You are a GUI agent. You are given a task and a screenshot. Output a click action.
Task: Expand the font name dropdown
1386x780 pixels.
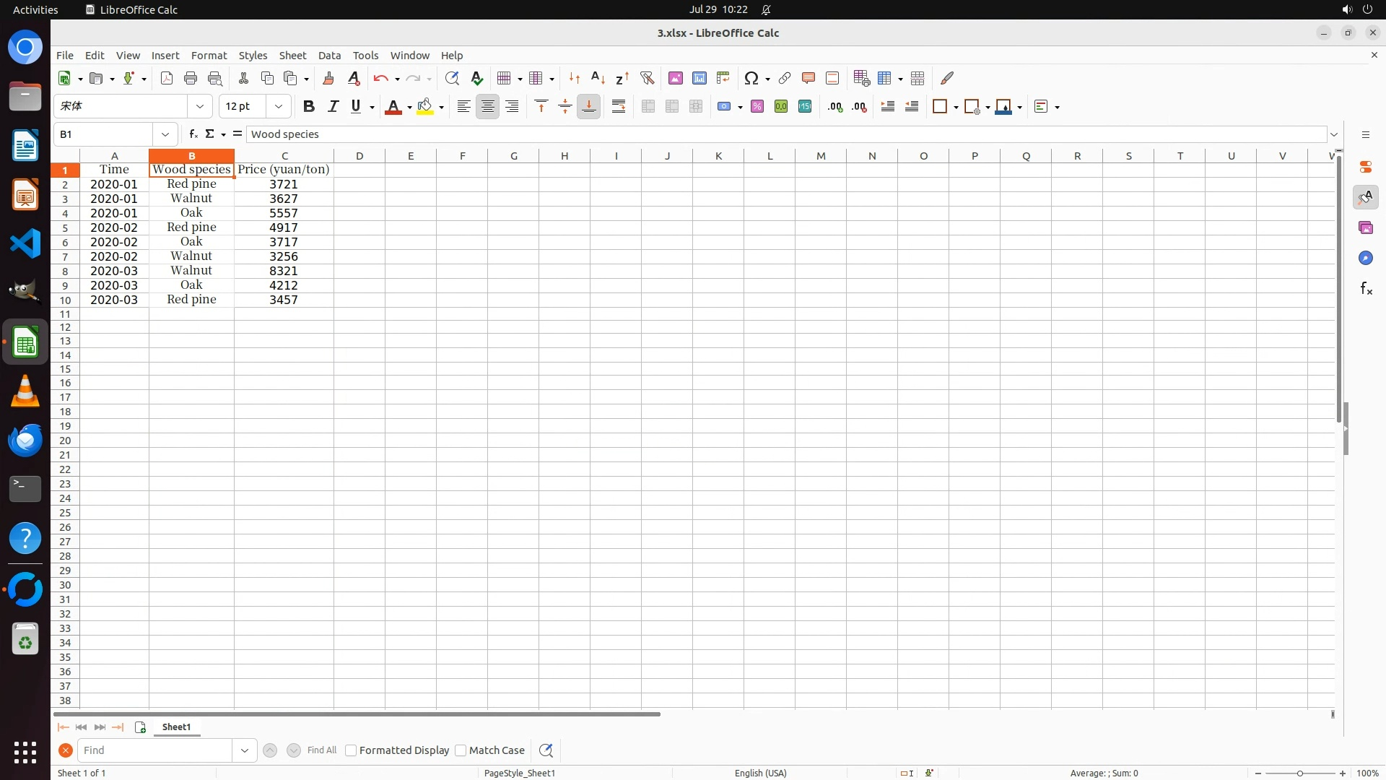(x=200, y=106)
